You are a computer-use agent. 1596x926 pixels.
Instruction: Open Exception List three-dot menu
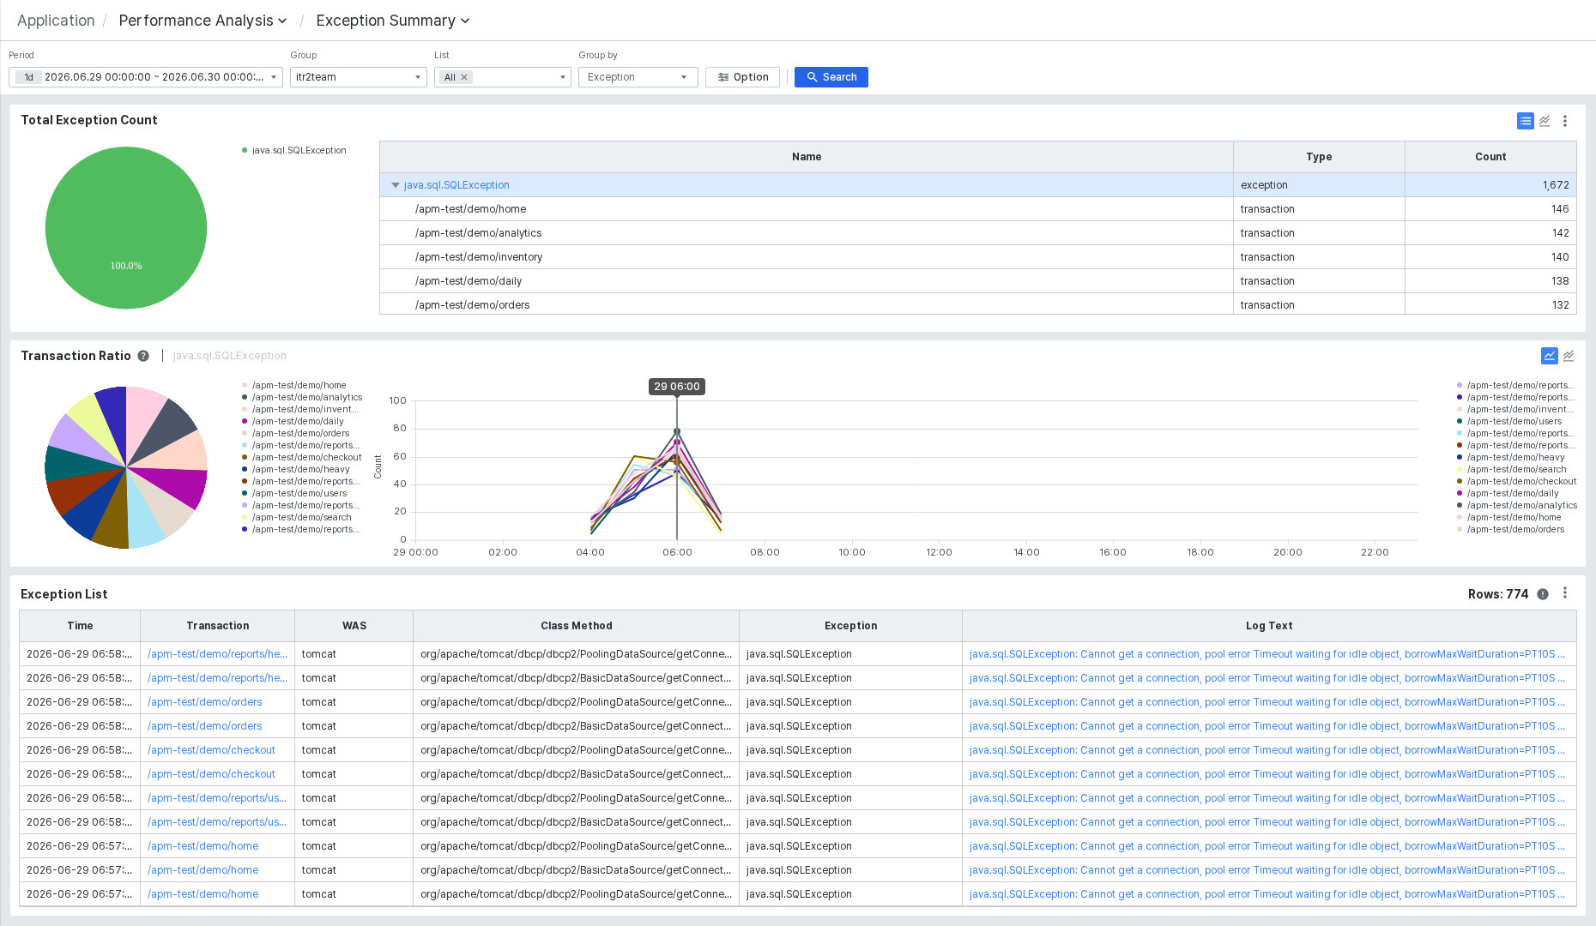(1565, 593)
